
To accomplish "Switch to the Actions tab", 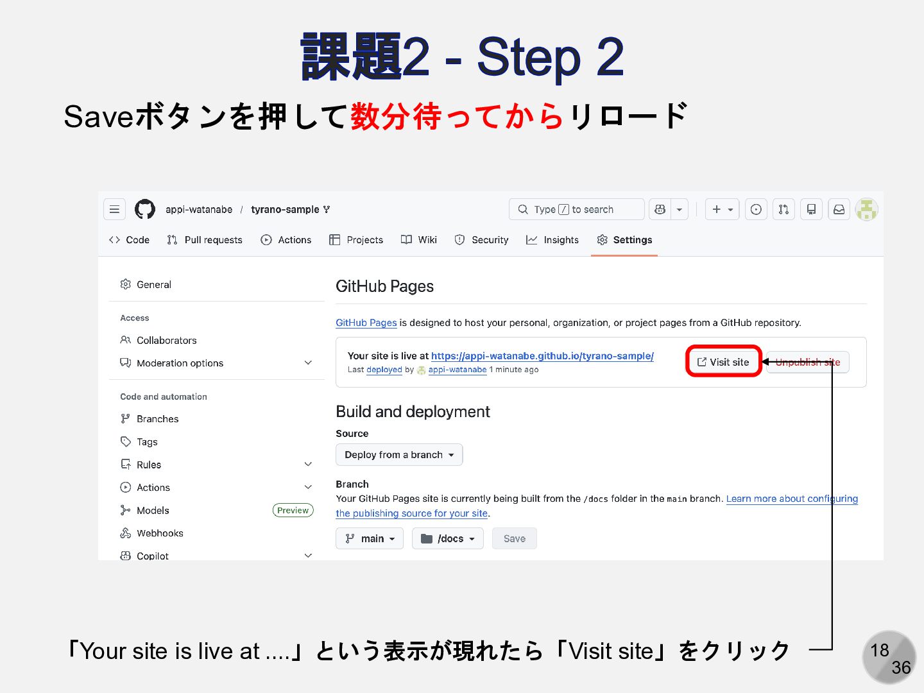I will [286, 240].
